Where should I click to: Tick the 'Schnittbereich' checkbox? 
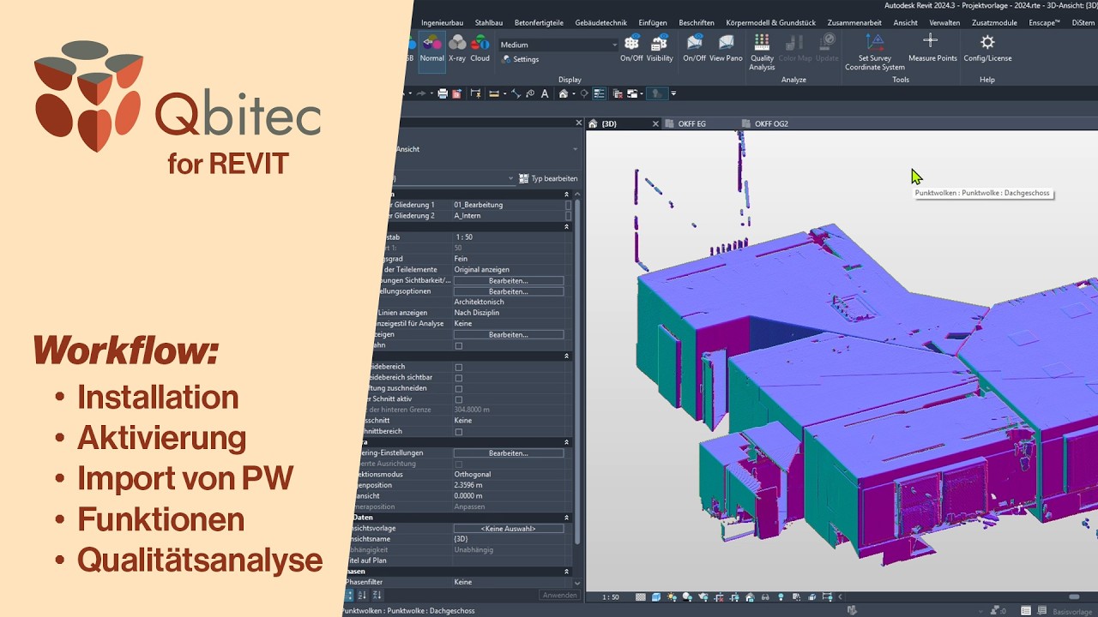tap(459, 432)
